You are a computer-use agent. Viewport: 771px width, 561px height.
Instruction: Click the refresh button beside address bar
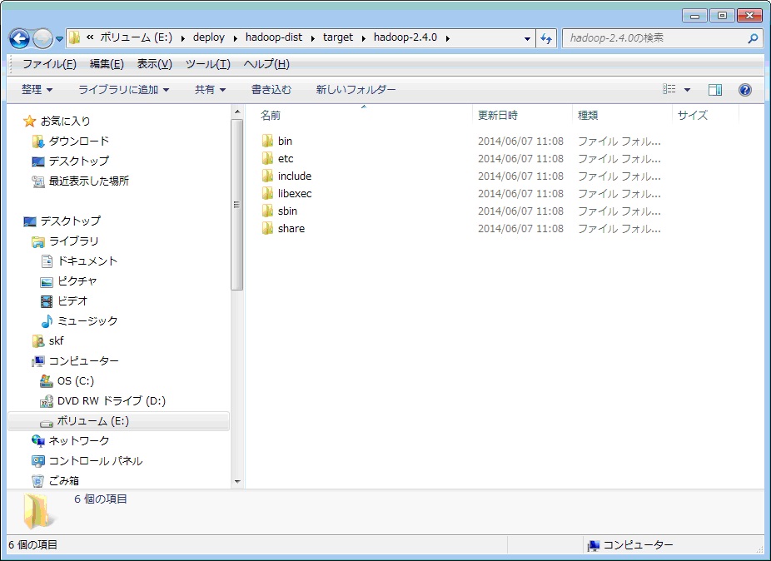(x=546, y=38)
